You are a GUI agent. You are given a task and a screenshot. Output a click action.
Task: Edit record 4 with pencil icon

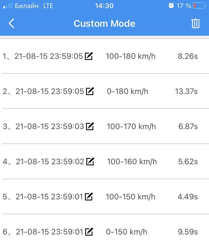tap(90, 161)
